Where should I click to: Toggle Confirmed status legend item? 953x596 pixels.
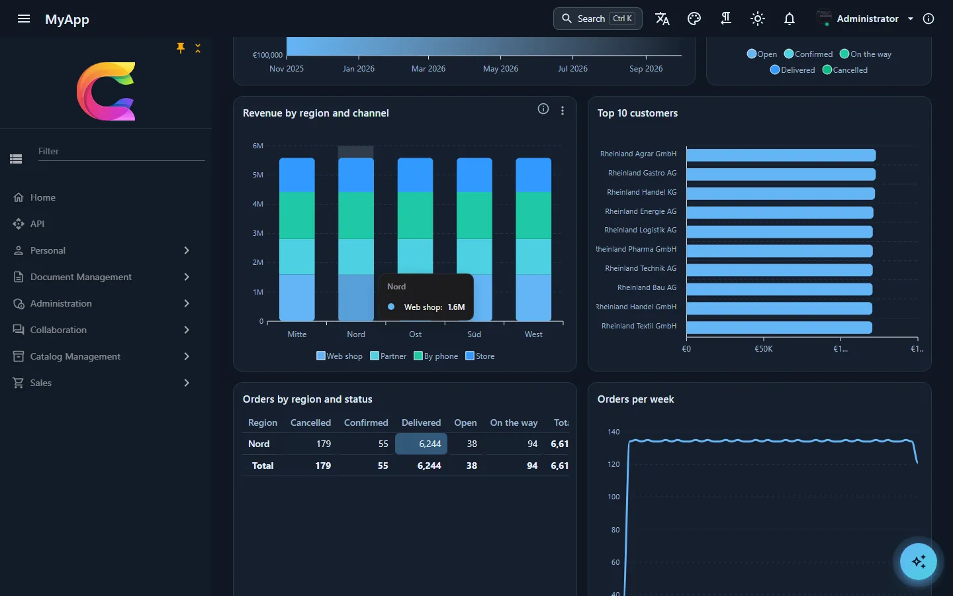pos(808,54)
